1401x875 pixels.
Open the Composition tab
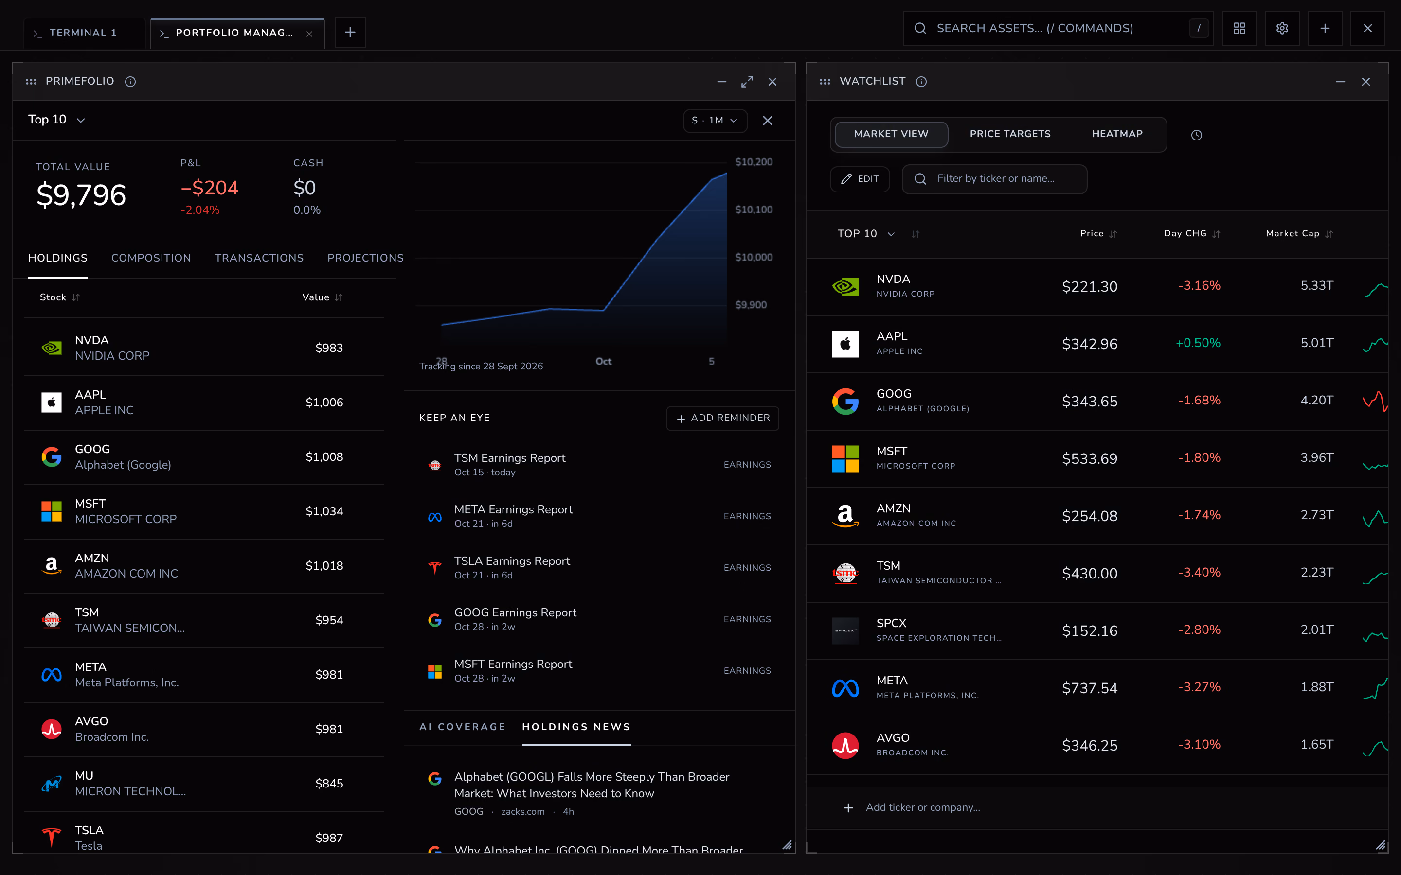(x=151, y=258)
